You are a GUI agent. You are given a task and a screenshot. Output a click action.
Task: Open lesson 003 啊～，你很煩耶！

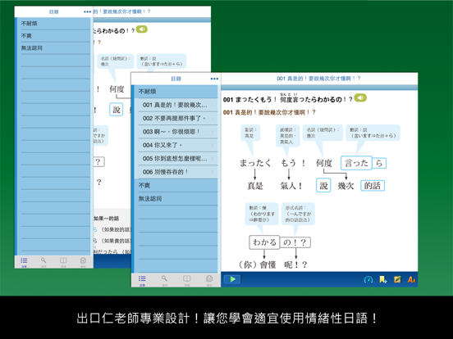(x=176, y=132)
